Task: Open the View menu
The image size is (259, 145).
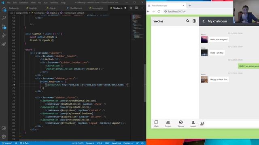Action: pos(33,3)
